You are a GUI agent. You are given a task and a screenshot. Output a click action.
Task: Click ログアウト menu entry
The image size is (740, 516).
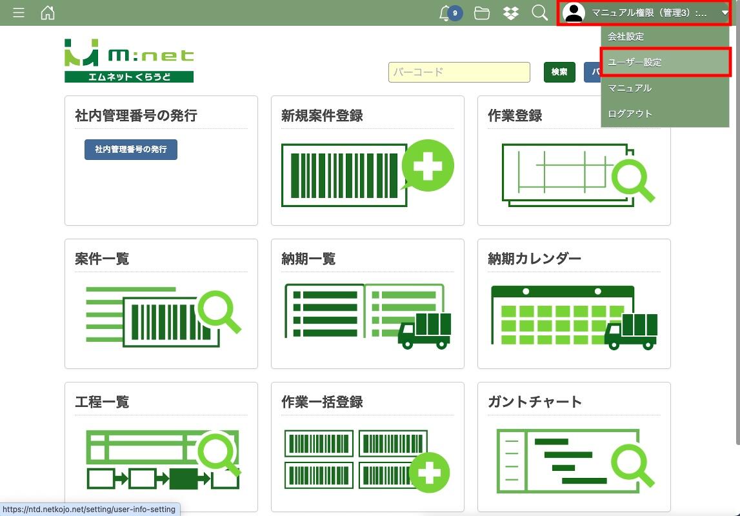630,114
